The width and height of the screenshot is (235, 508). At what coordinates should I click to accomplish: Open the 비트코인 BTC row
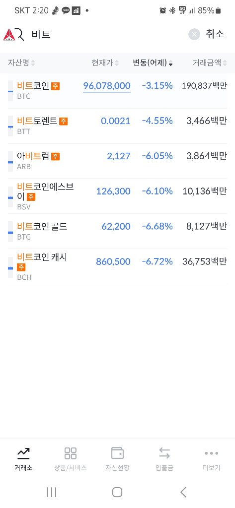coord(117,91)
